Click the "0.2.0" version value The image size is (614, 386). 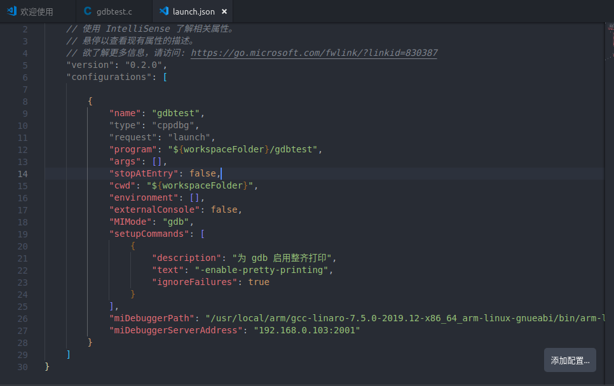pyautogui.click(x=143, y=65)
